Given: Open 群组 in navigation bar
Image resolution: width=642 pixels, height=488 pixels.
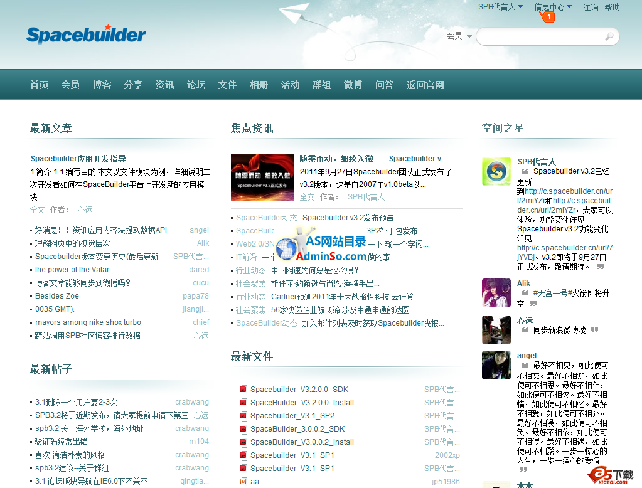Looking at the screenshot, I should (321, 85).
